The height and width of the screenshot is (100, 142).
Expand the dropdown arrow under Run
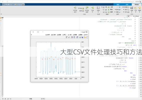coord(92,12)
